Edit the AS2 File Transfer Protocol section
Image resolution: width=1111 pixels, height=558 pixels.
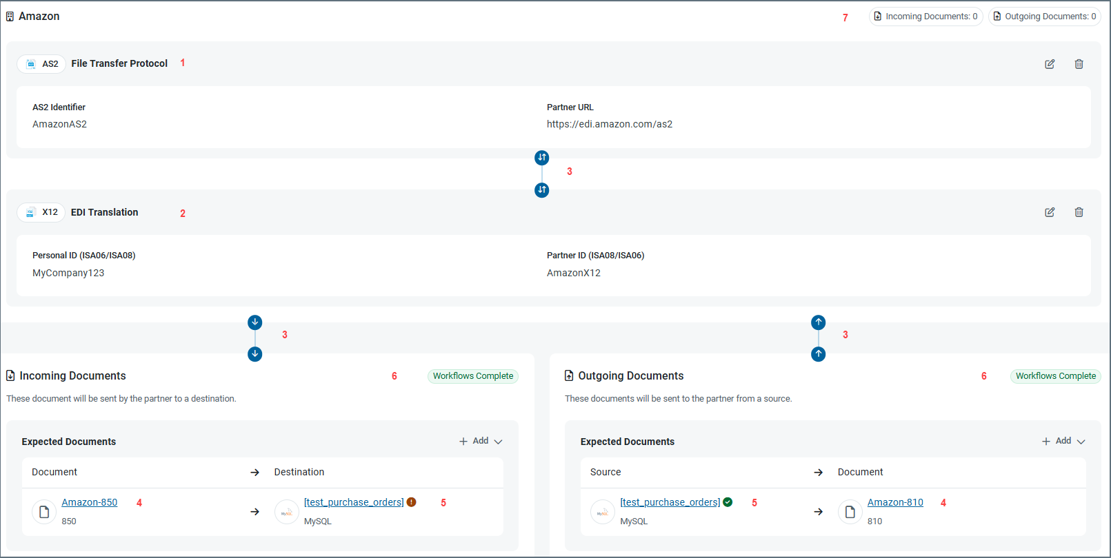(1050, 64)
